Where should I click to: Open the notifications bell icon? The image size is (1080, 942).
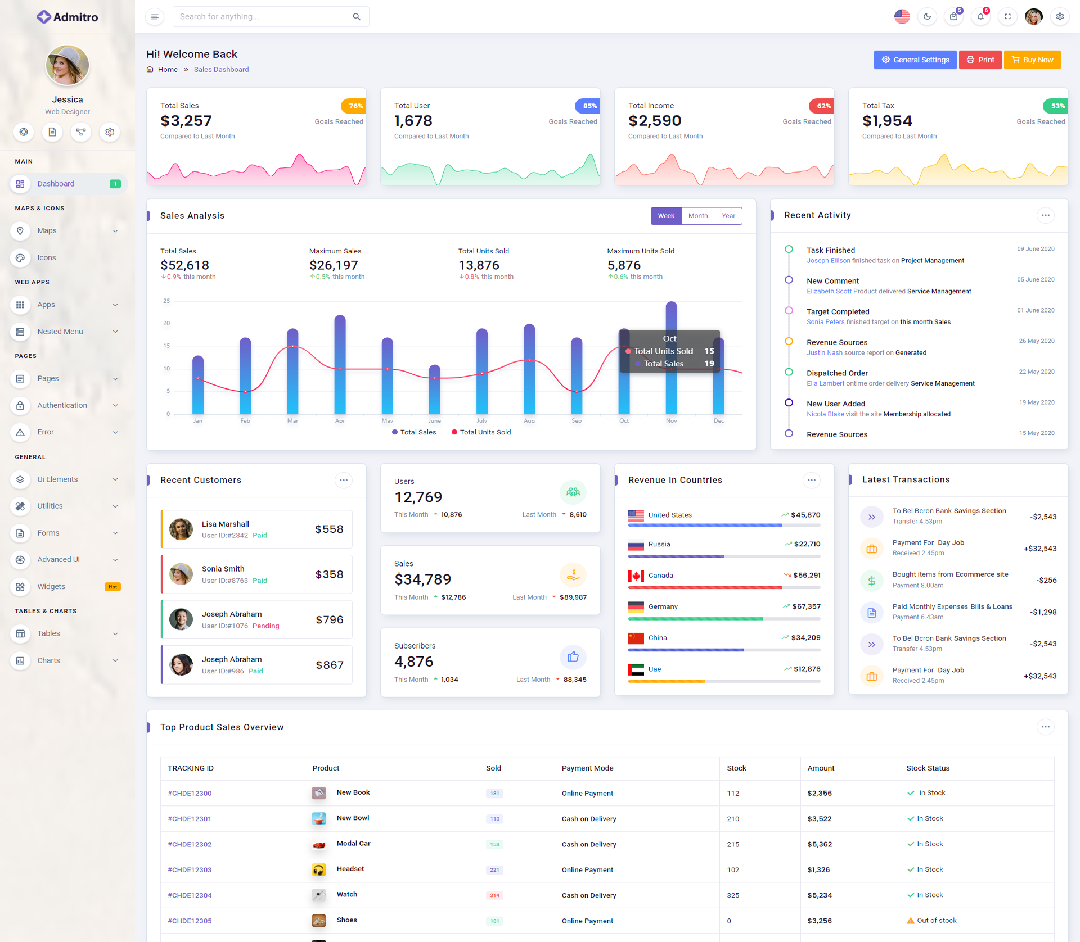(980, 16)
